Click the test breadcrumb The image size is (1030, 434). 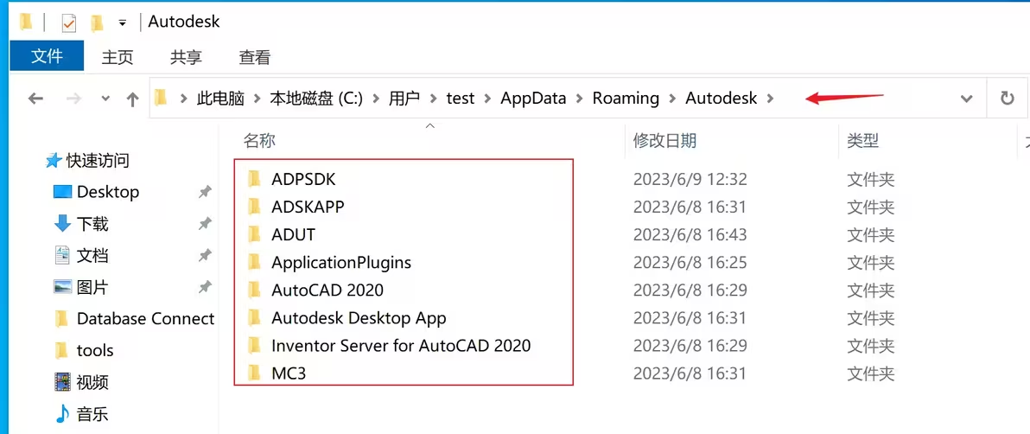click(x=460, y=99)
